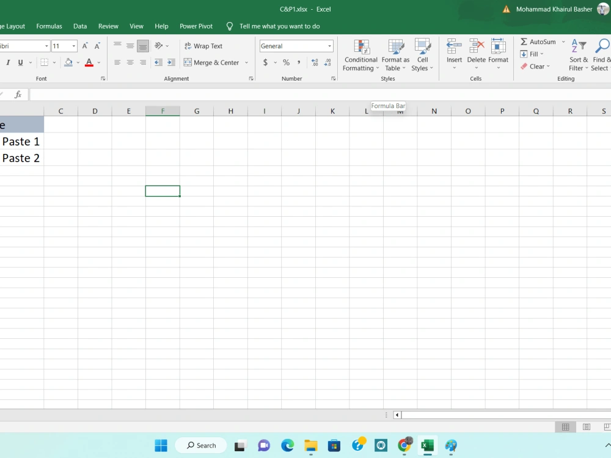Align text right
This screenshot has height=458, width=611.
pos(142,62)
